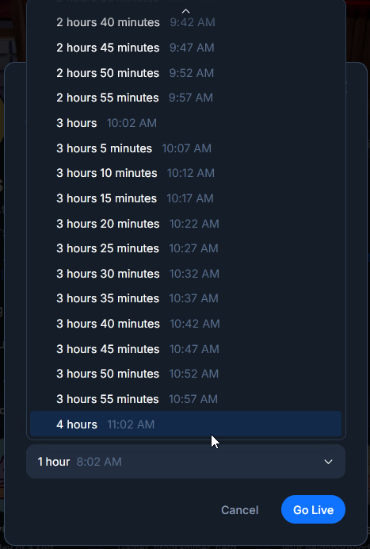370x549 pixels.
Task: Choose 2 hours 55 minutes duration
Action: (x=185, y=98)
